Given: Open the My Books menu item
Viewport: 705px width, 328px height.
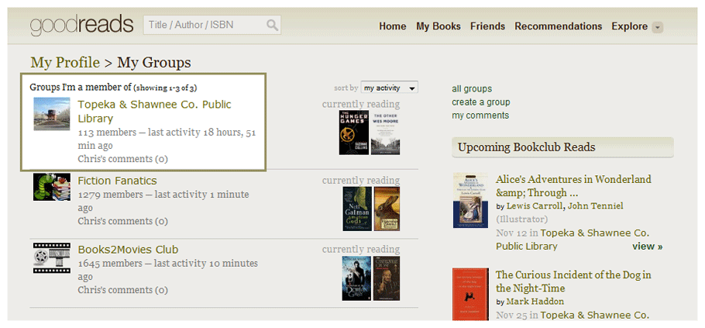Looking at the screenshot, I should (x=438, y=26).
